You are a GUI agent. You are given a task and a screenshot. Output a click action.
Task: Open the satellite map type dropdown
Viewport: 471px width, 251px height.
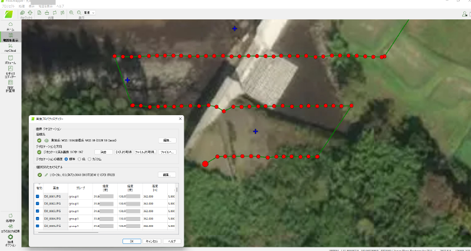(90, 12)
